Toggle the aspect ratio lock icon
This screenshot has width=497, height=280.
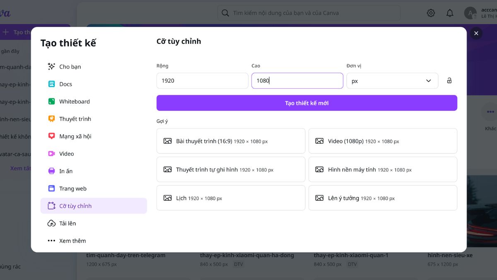[x=449, y=80]
